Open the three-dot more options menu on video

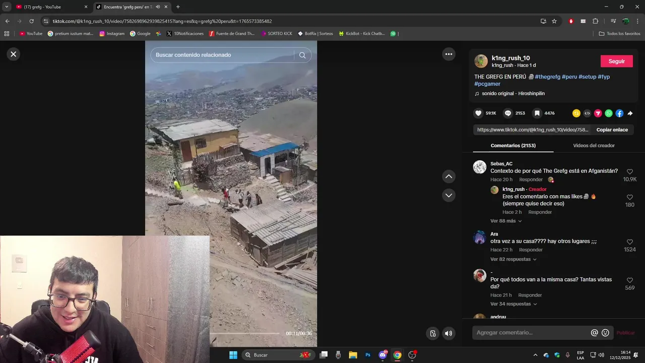pos(448,54)
